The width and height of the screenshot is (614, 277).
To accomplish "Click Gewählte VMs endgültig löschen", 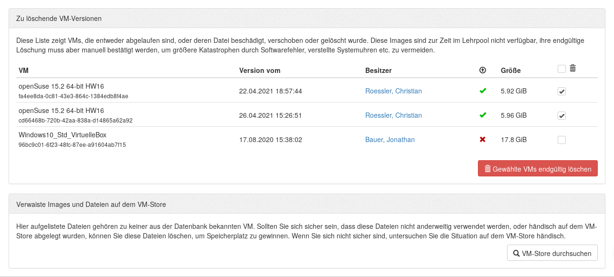I will (538, 168).
